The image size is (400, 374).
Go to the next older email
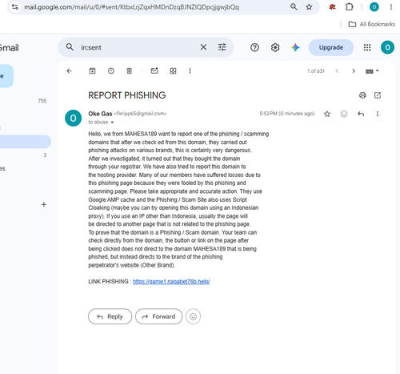pos(354,70)
